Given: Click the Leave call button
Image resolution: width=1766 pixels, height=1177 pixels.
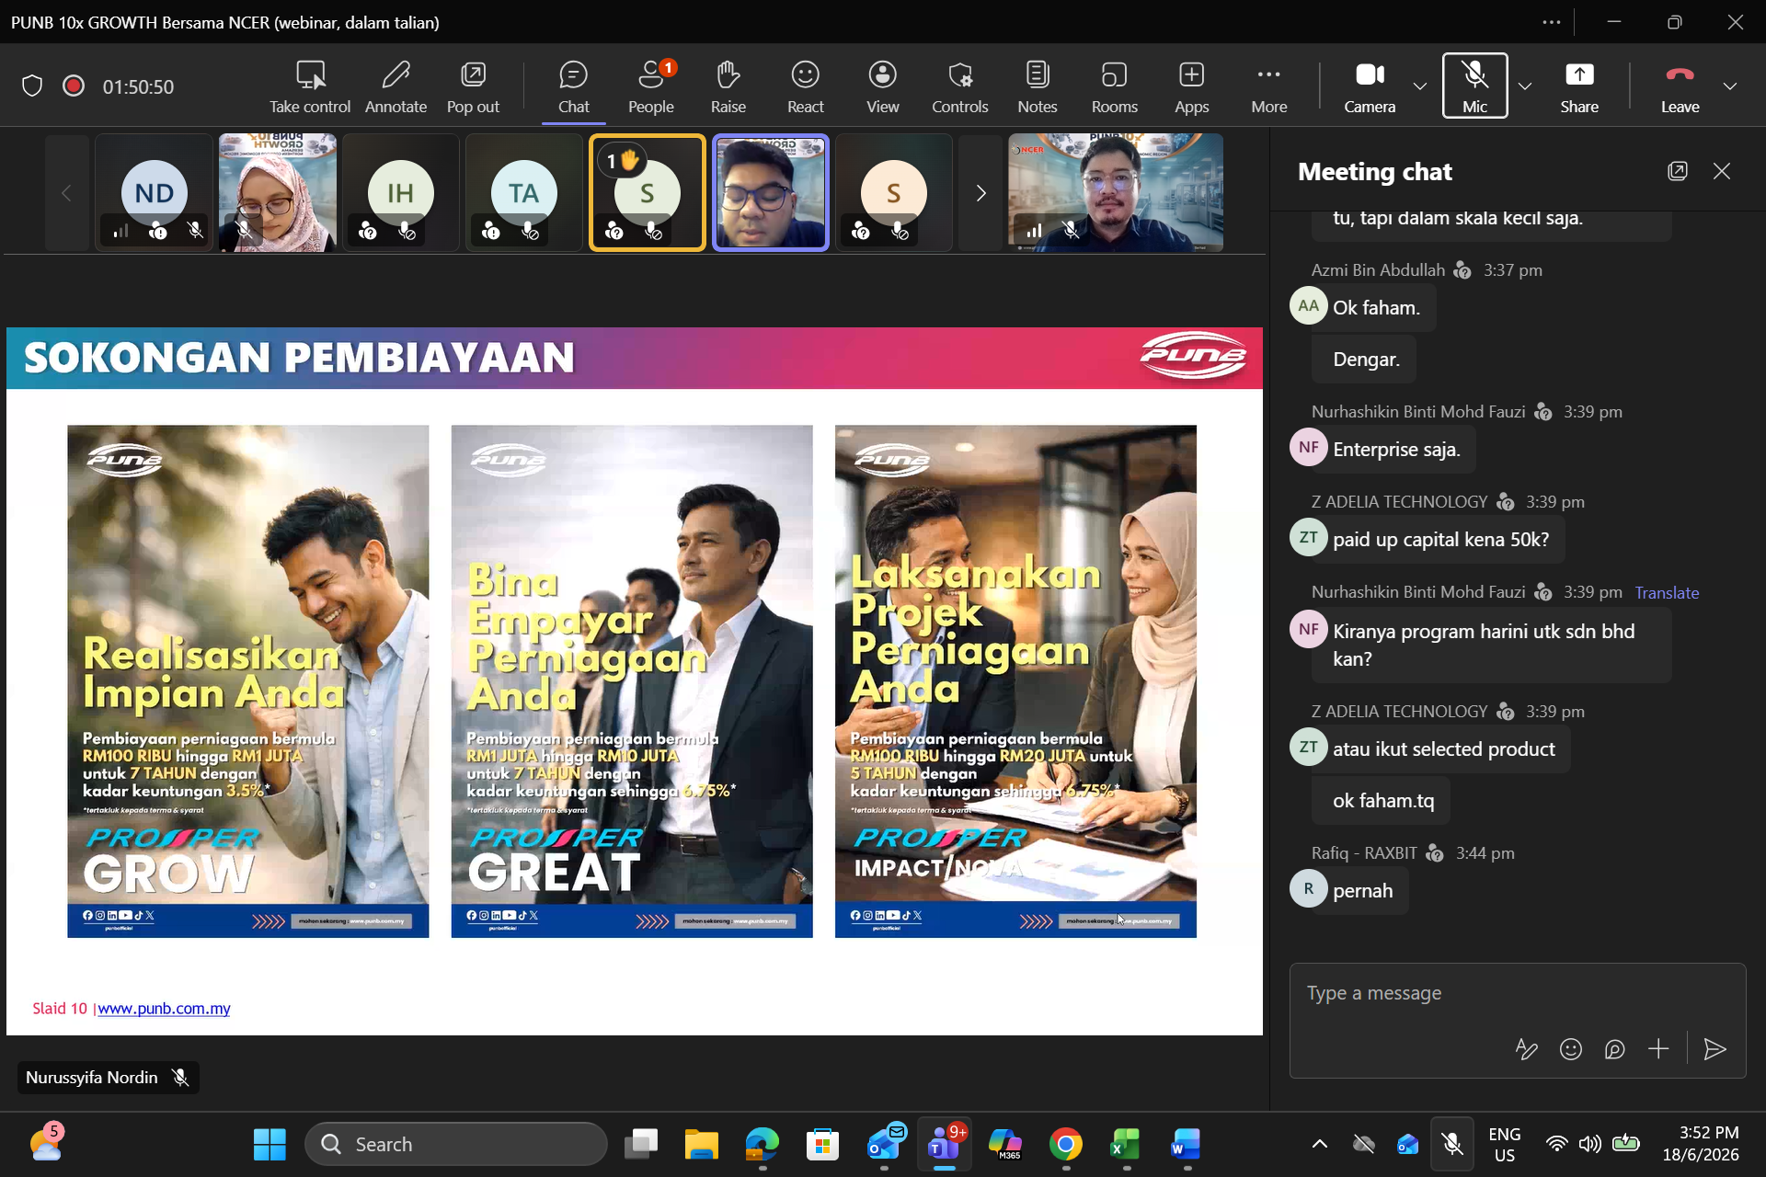Looking at the screenshot, I should click(x=1680, y=86).
